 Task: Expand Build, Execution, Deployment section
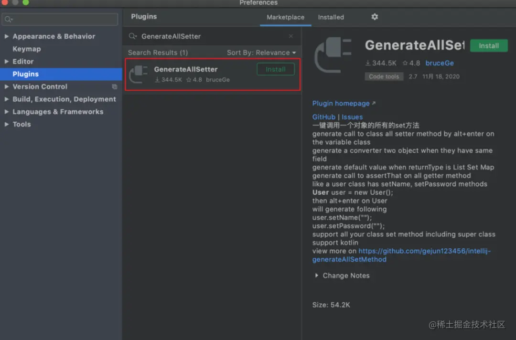click(6, 99)
